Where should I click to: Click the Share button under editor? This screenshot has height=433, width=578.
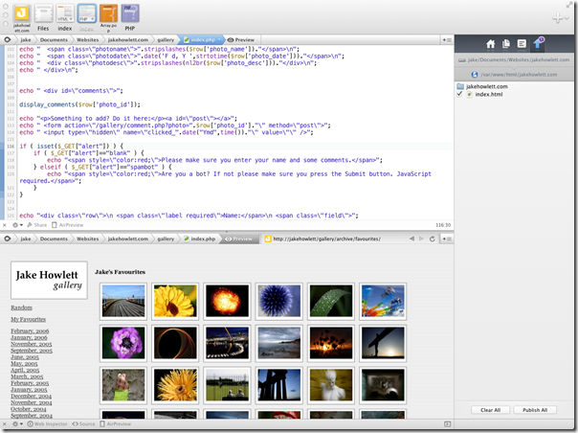(x=37, y=225)
